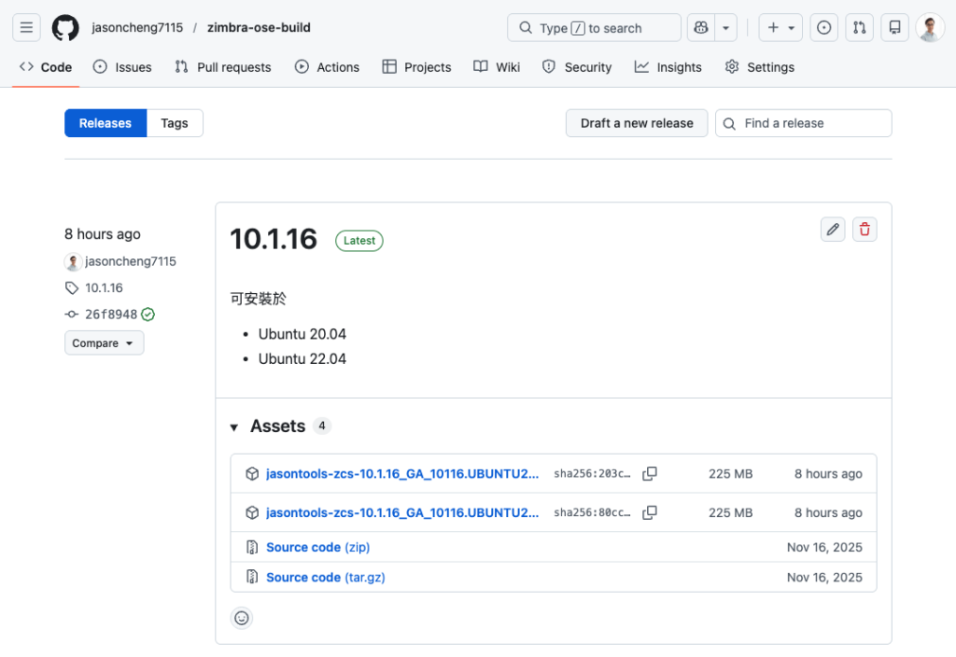
Task: Open the Issues inbox icon in header
Action: point(823,27)
